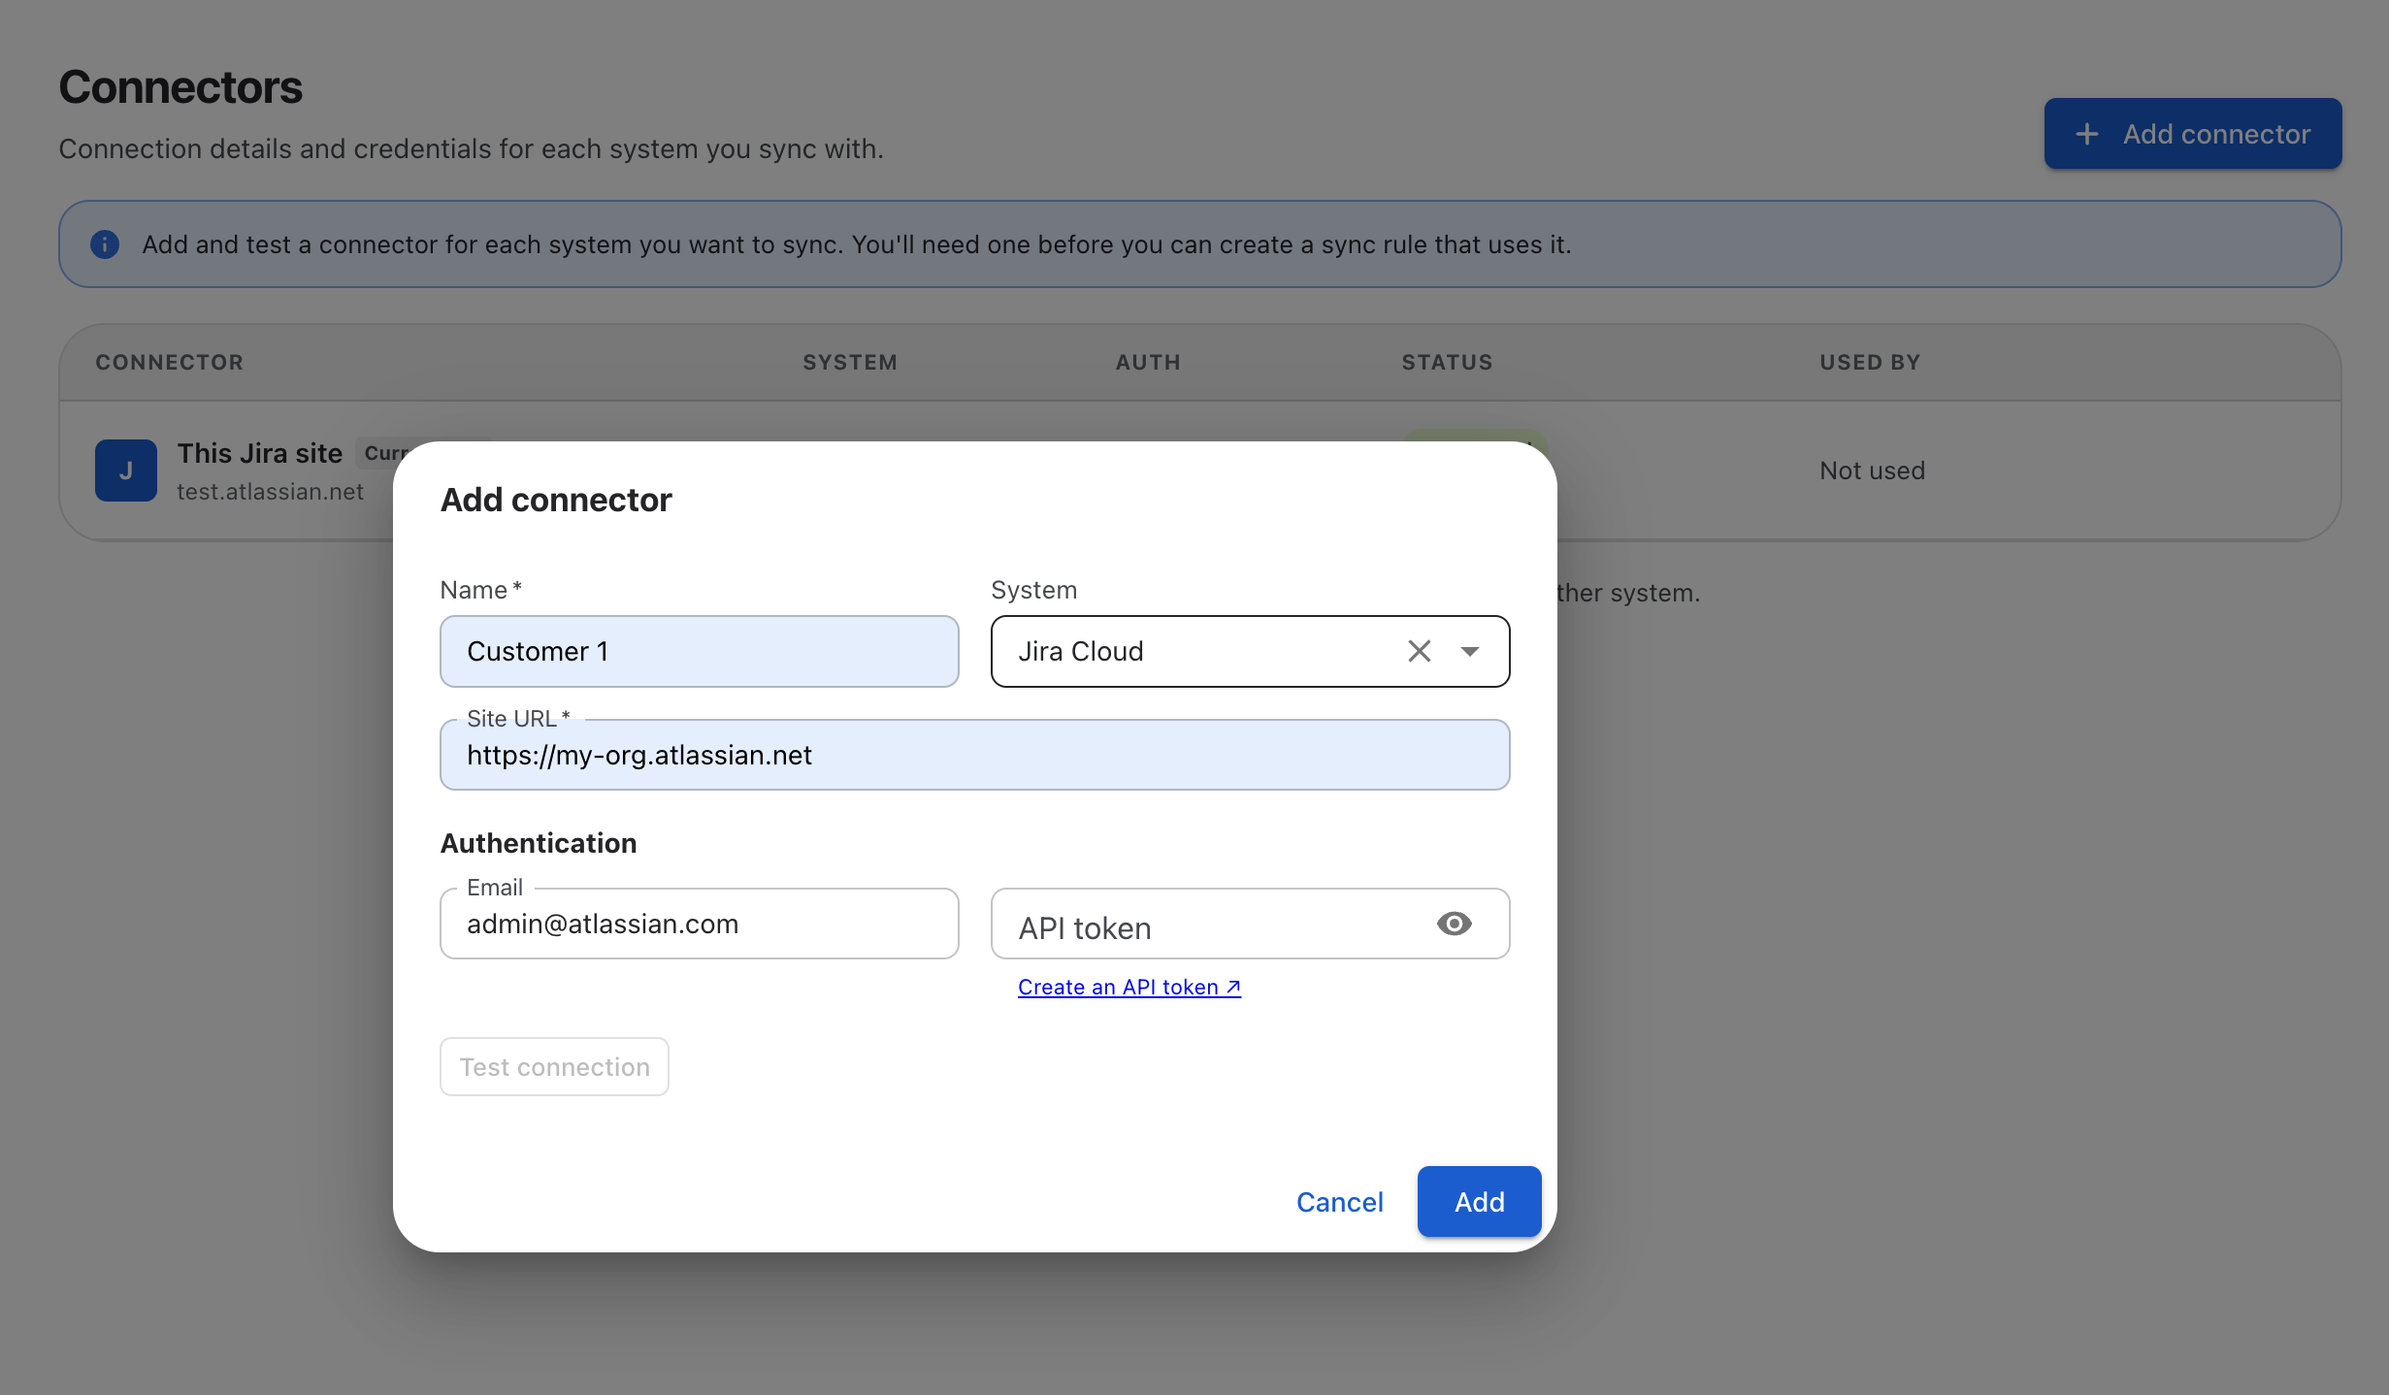Click the STATUS column header

click(1447, 362)
